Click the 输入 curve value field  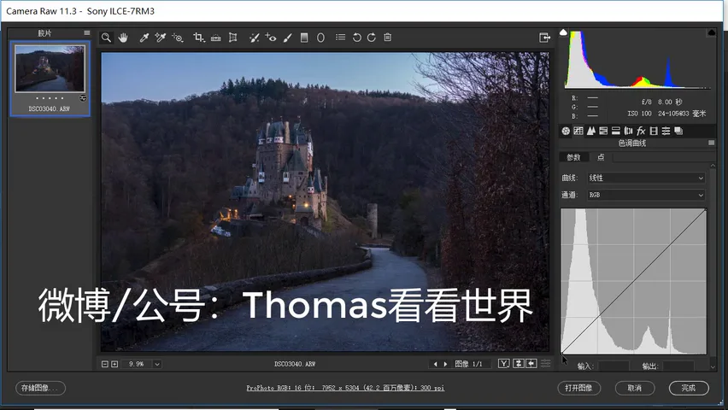pos(614,366)
